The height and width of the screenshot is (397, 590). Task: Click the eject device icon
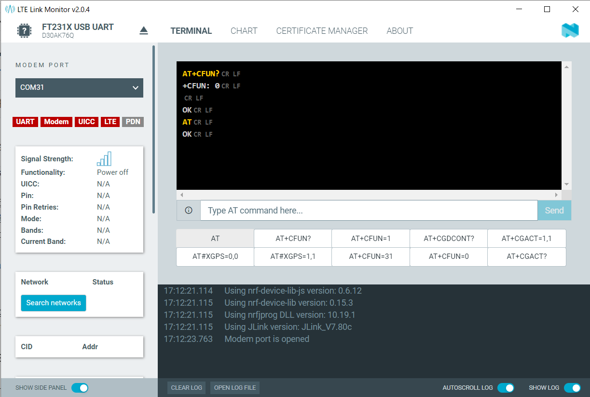pos(144,31)
